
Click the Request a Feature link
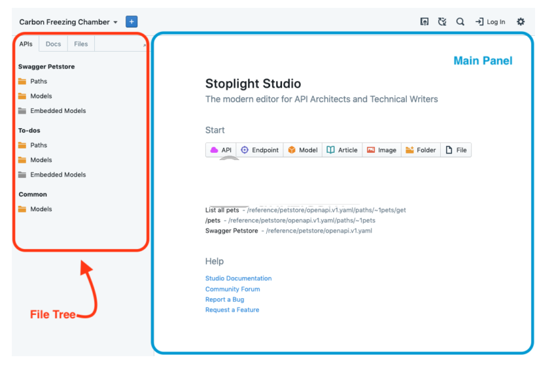point(232,310)
